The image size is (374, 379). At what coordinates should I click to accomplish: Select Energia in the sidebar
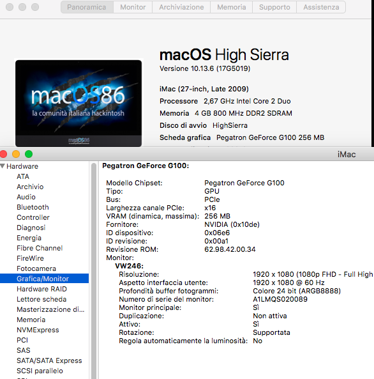pyautogui.click(x=29, y=238)
